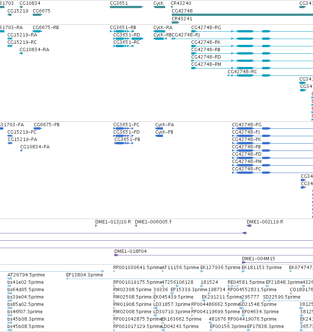
Task: Click EST AT26794.5prime label
Action: click(x=26, y=275)
